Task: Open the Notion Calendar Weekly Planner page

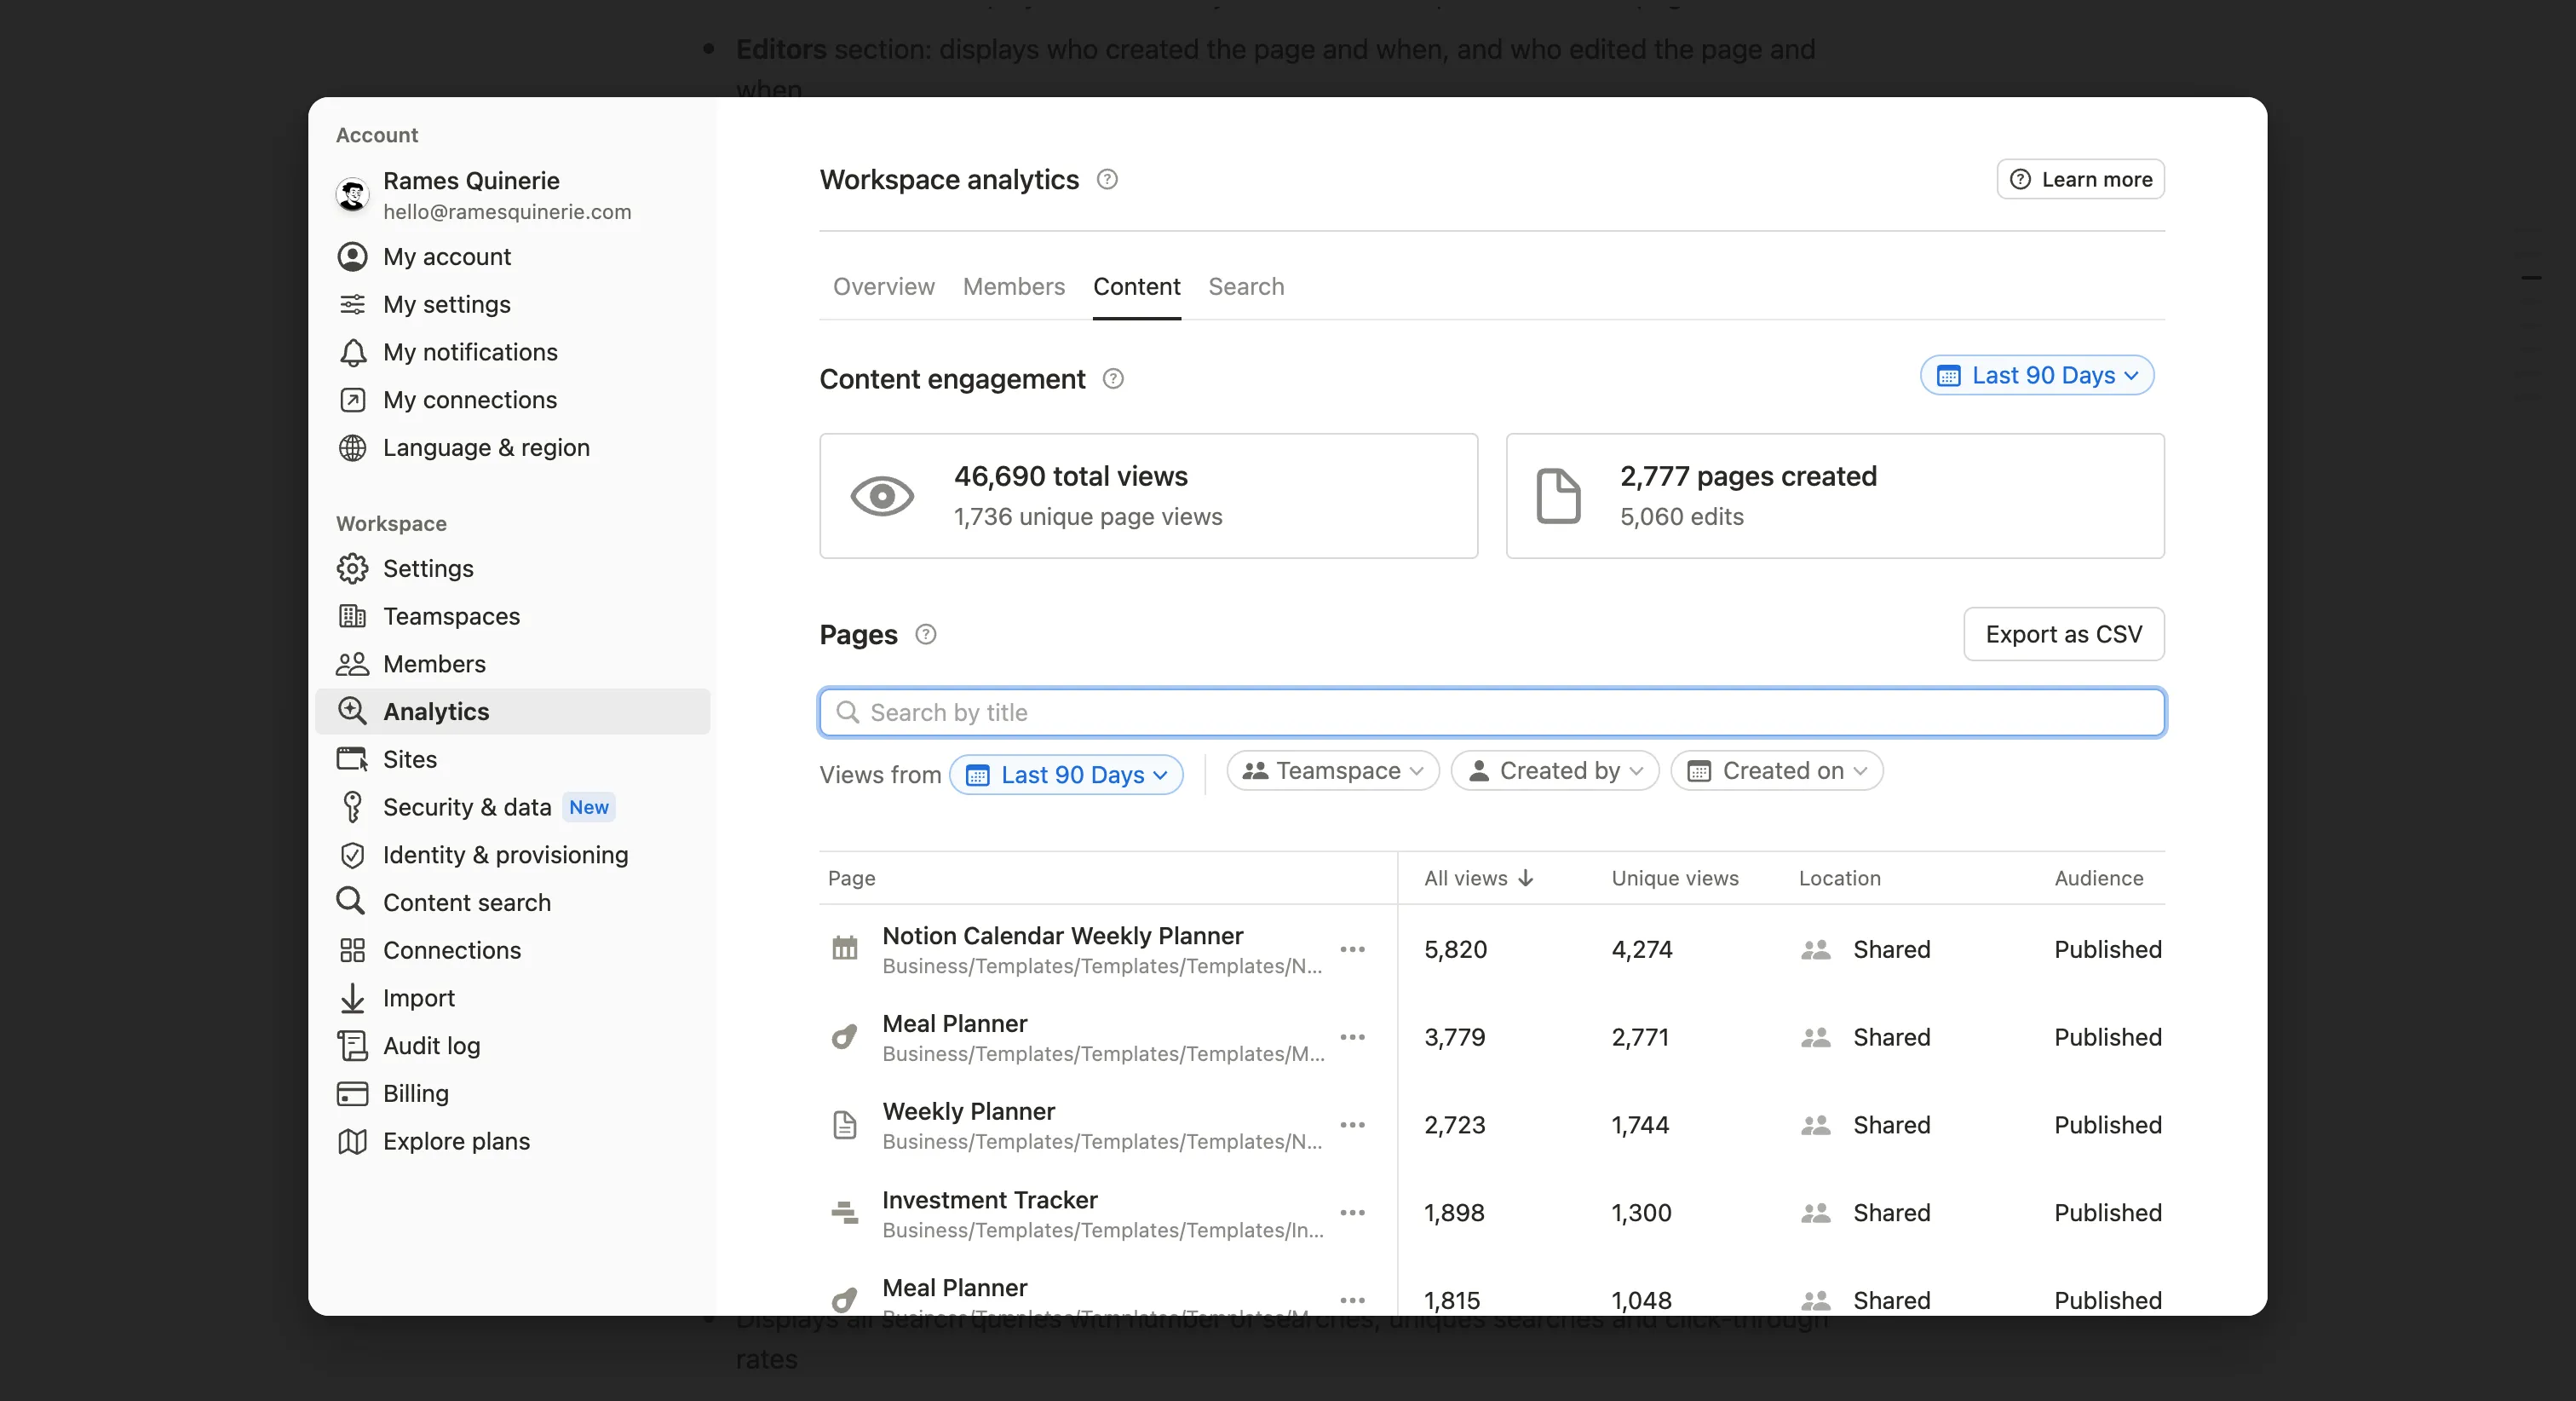Action: point(1062,936)
